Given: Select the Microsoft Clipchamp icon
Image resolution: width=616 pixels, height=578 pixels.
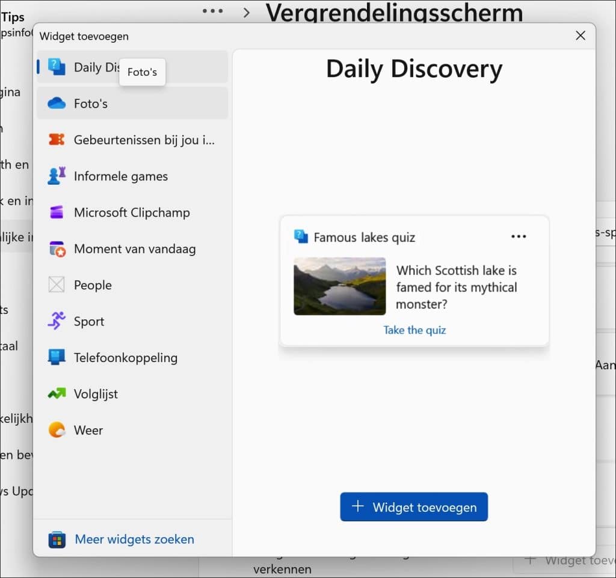Looking at the screenshot, I should (x=58, y=212).
